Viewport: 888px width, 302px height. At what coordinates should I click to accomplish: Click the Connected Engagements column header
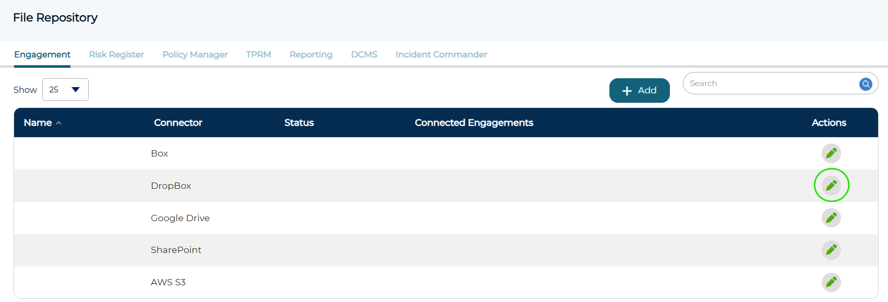pyautogui.click(x=474, y=123)
